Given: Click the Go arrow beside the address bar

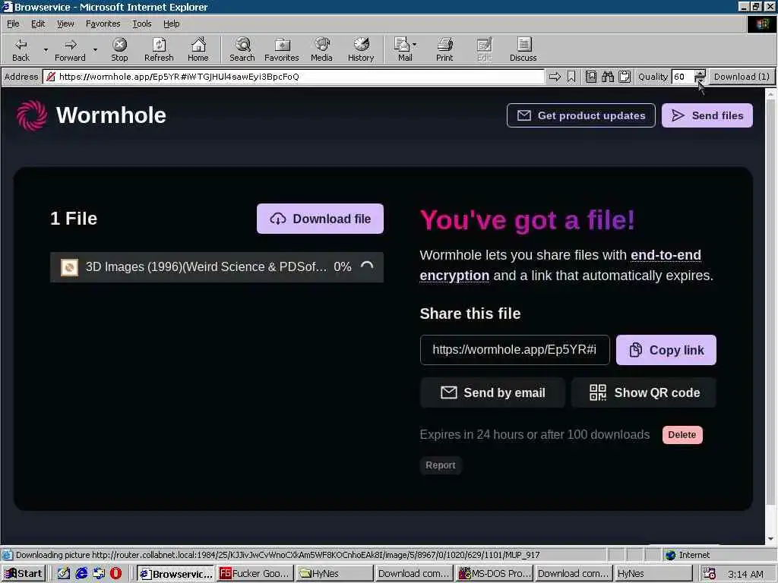Looking at the screenshot, I should [x=555, y=77].
